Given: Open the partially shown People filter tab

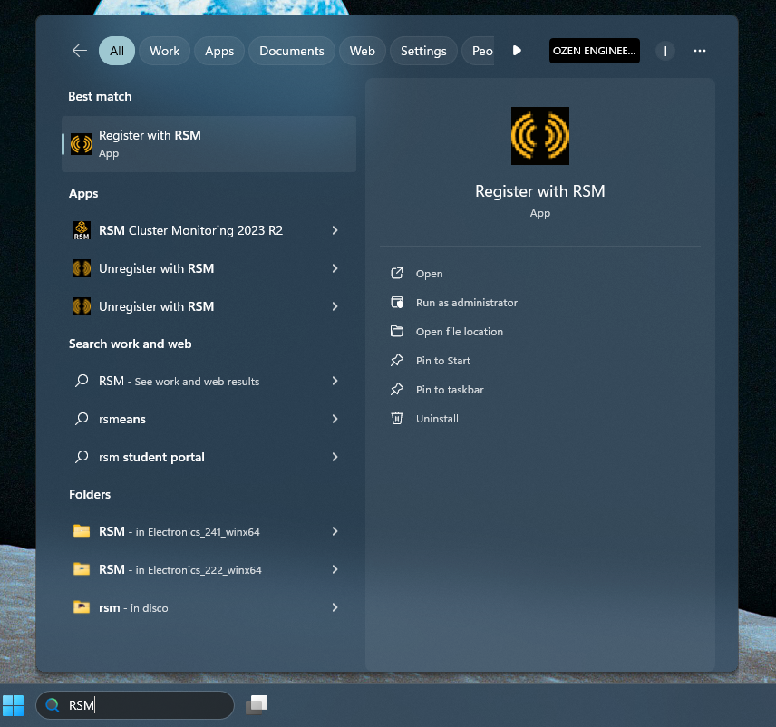Looking at the screenshot, I should click(479, 51).
